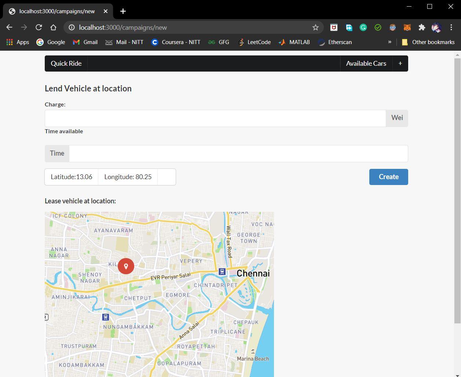461x377 pixels.
Task: Open the Available Cars menu item
Action: pos(366,64)
